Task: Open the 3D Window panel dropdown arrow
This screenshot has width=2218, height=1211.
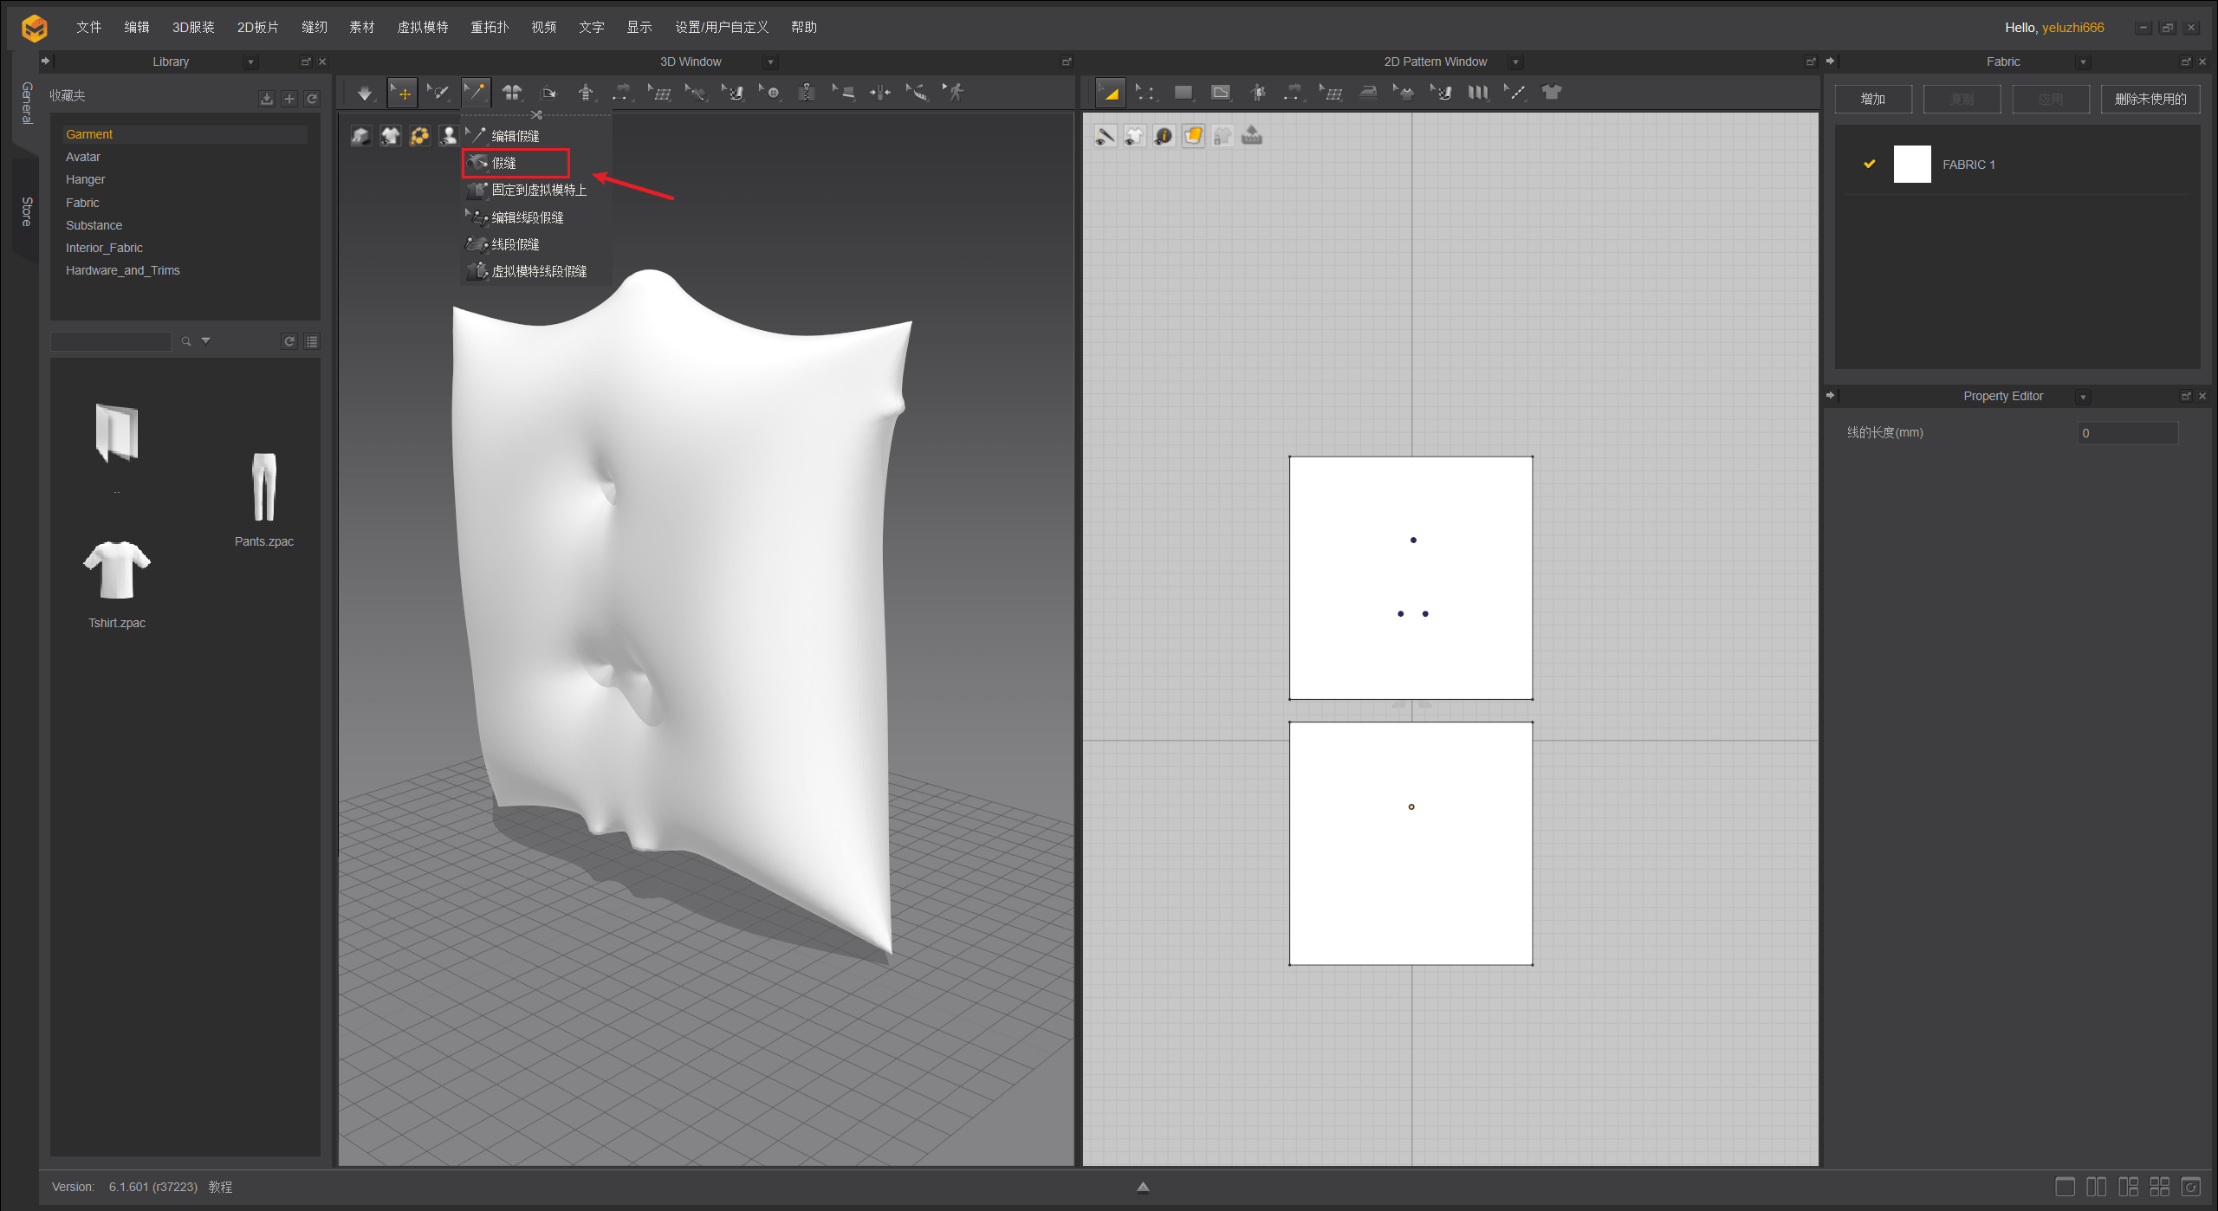Action: (770, 62)
